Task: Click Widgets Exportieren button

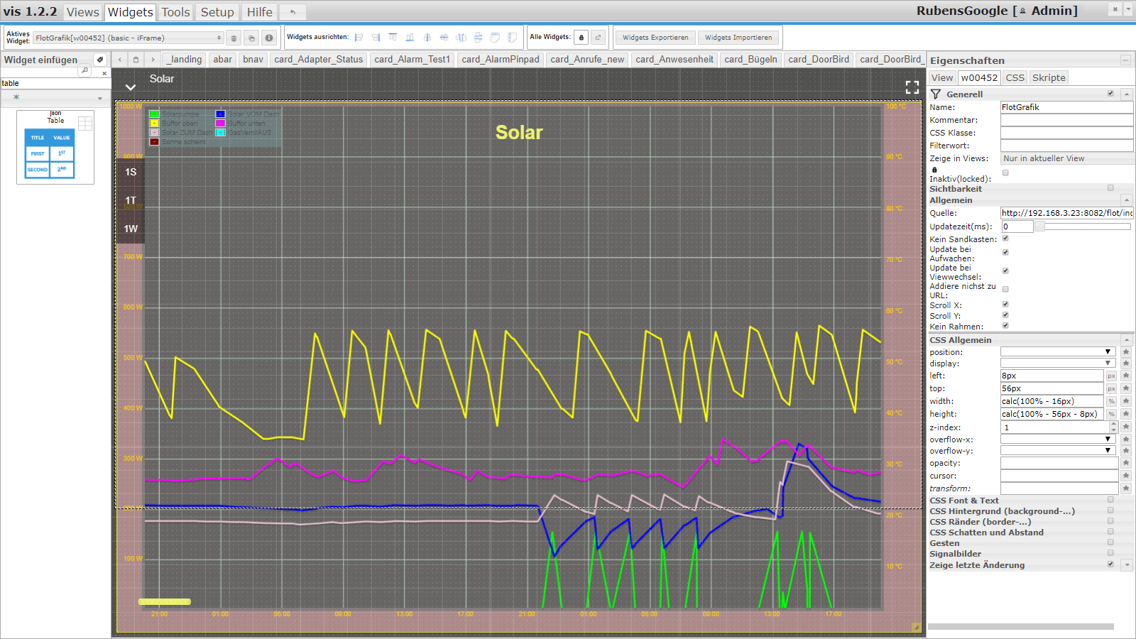Action: click(655, 38)
